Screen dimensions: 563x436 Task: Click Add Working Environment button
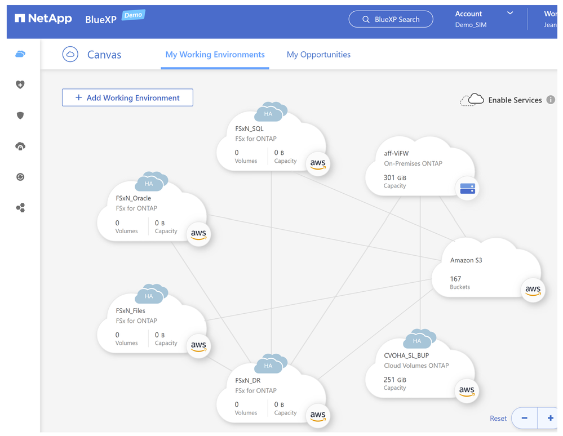tap(127, 97)
